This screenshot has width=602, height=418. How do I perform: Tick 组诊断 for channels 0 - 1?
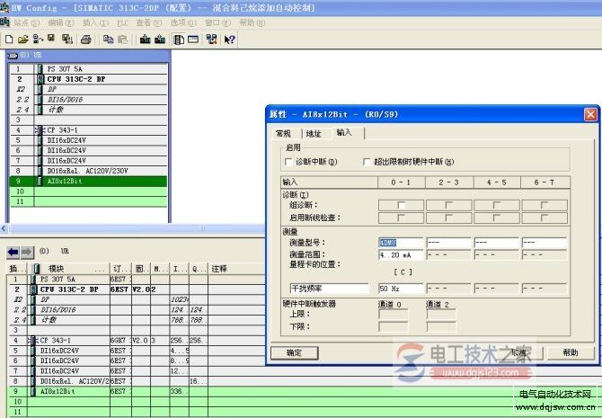point(401,206)
